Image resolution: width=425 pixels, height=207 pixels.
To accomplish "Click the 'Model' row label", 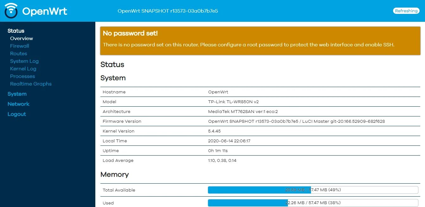I will [109, 102].
